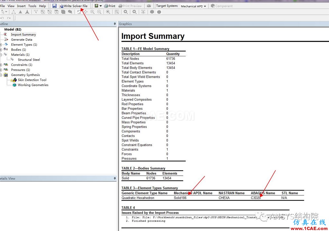329x231 pixels.
Task: Open the View menu
Action: pos(11,6)
